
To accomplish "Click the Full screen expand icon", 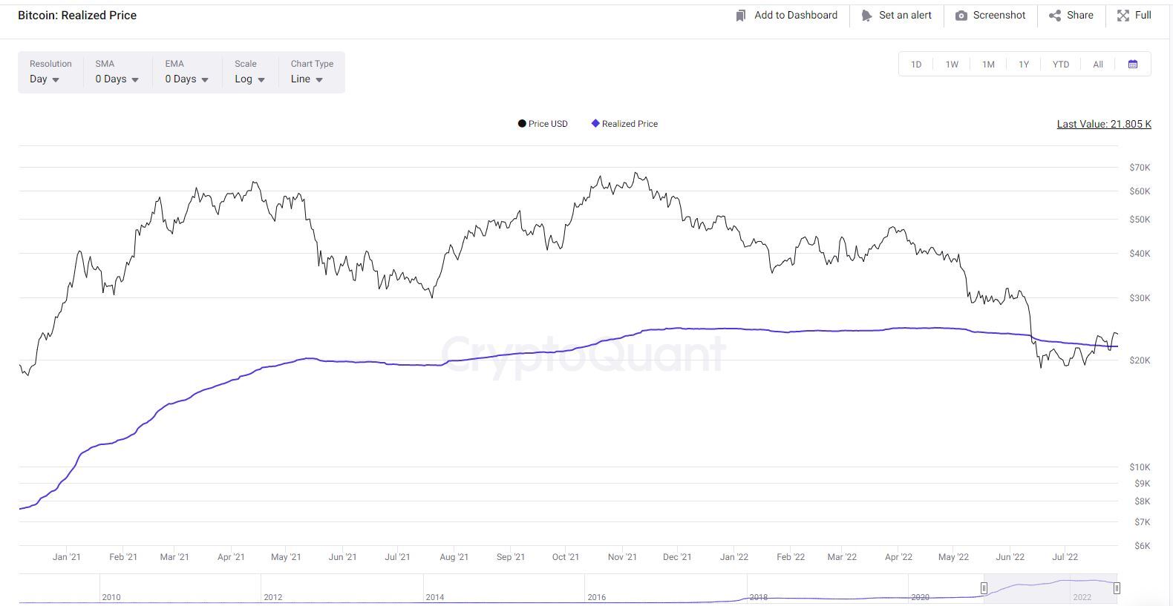I will click(x=1123, y=16).
